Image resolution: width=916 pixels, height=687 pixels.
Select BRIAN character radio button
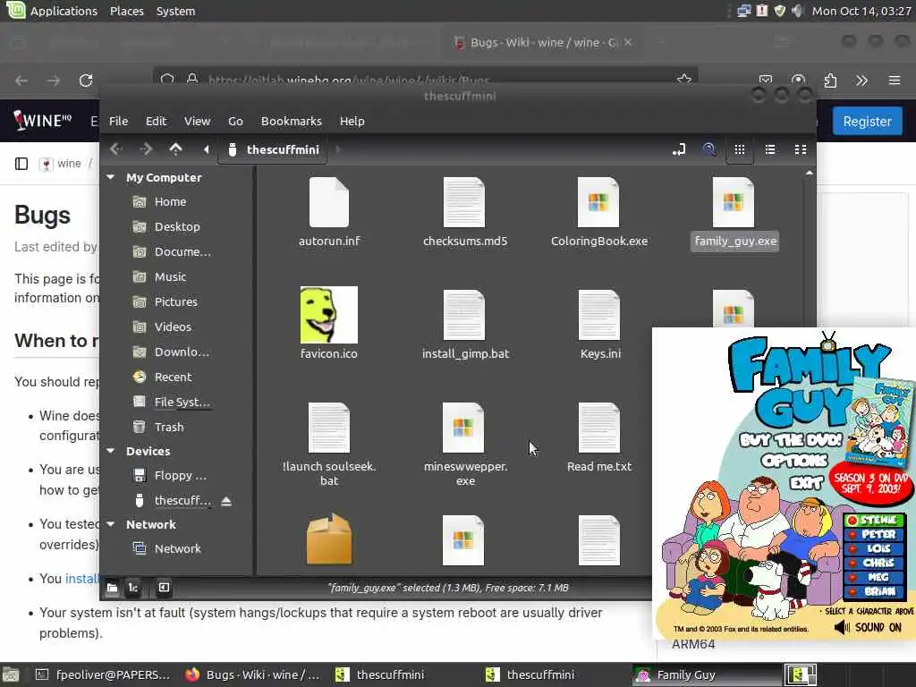pyautogui.click(x=852, y=591)
